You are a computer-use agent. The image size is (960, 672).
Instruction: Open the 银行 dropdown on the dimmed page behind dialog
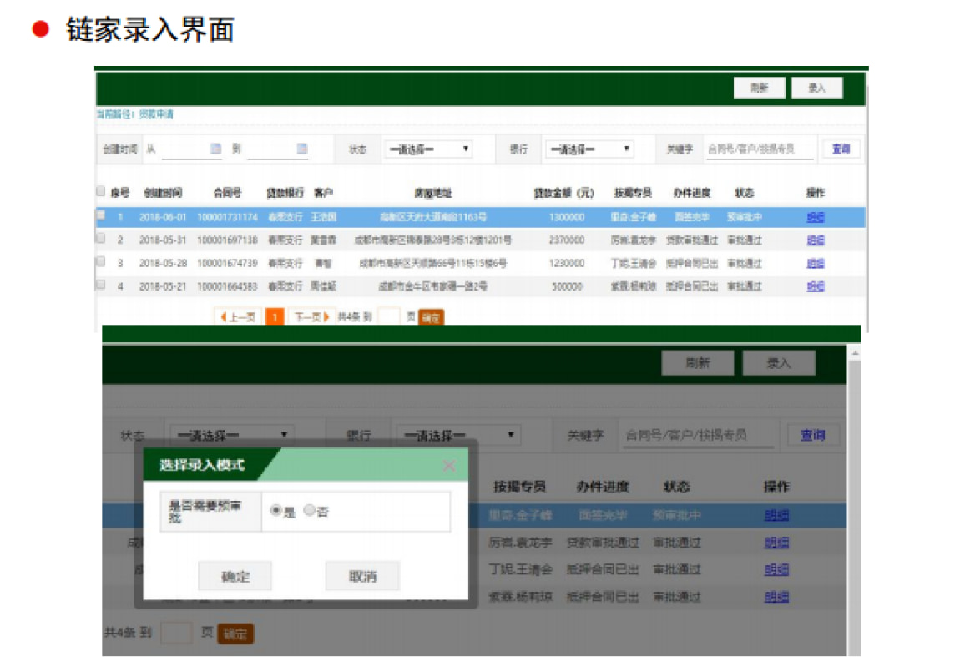[x=458, y=435]
